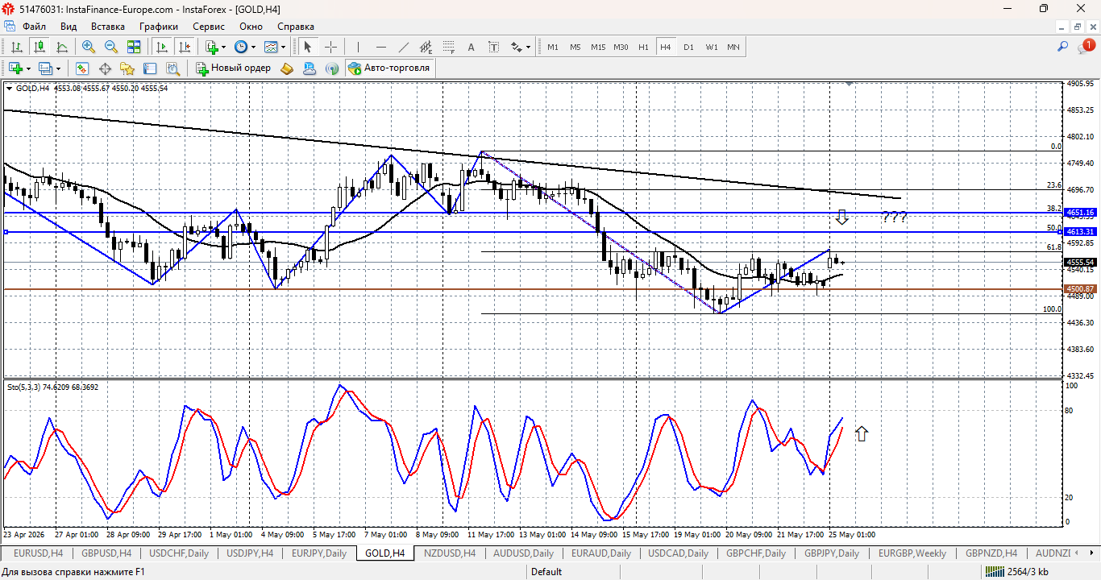
Task: Open the Сервис menu
Action: coord(209,27)
